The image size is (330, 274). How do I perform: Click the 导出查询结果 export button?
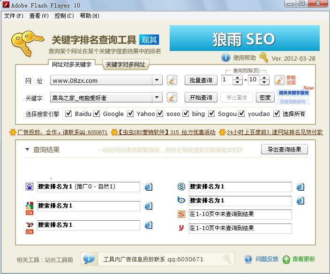(x=285, y=149)
